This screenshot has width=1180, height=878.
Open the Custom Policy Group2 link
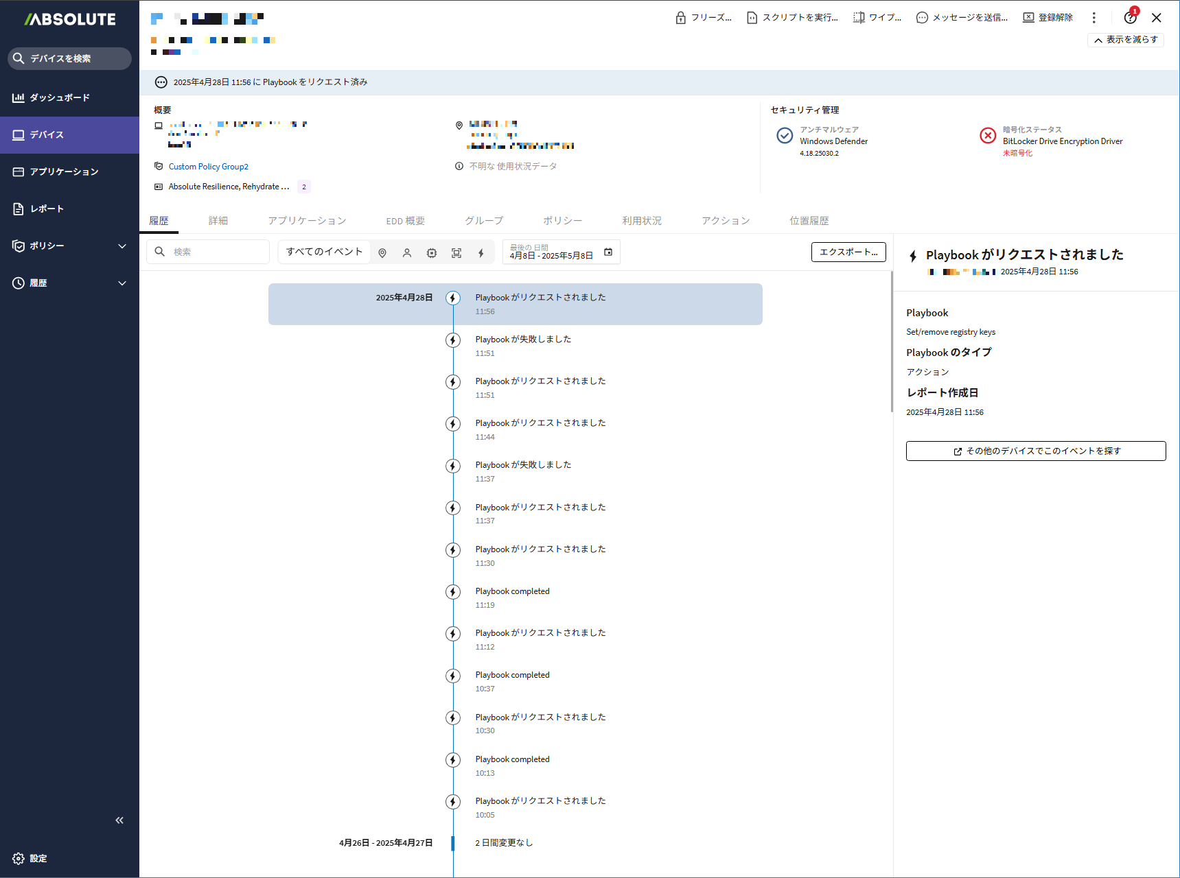pos(209,167)
